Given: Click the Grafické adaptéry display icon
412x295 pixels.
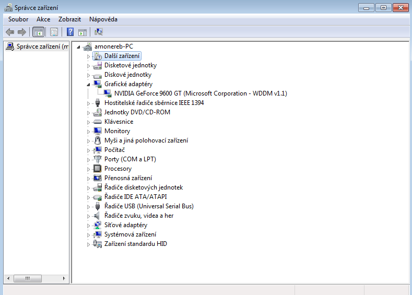Looking at the screenshot, I should [x=98, y=84].
